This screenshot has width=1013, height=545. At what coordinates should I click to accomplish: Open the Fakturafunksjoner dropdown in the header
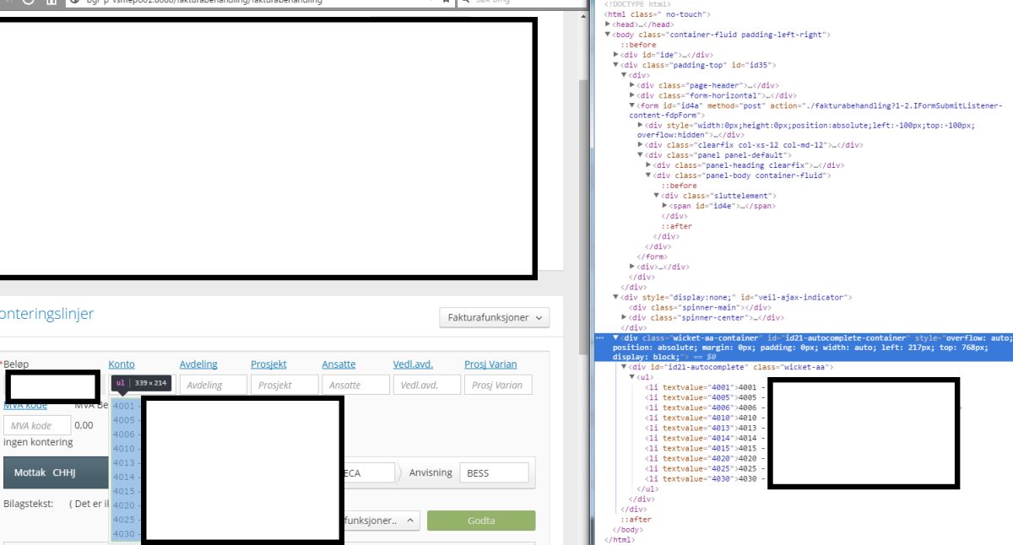pos(494,318)
